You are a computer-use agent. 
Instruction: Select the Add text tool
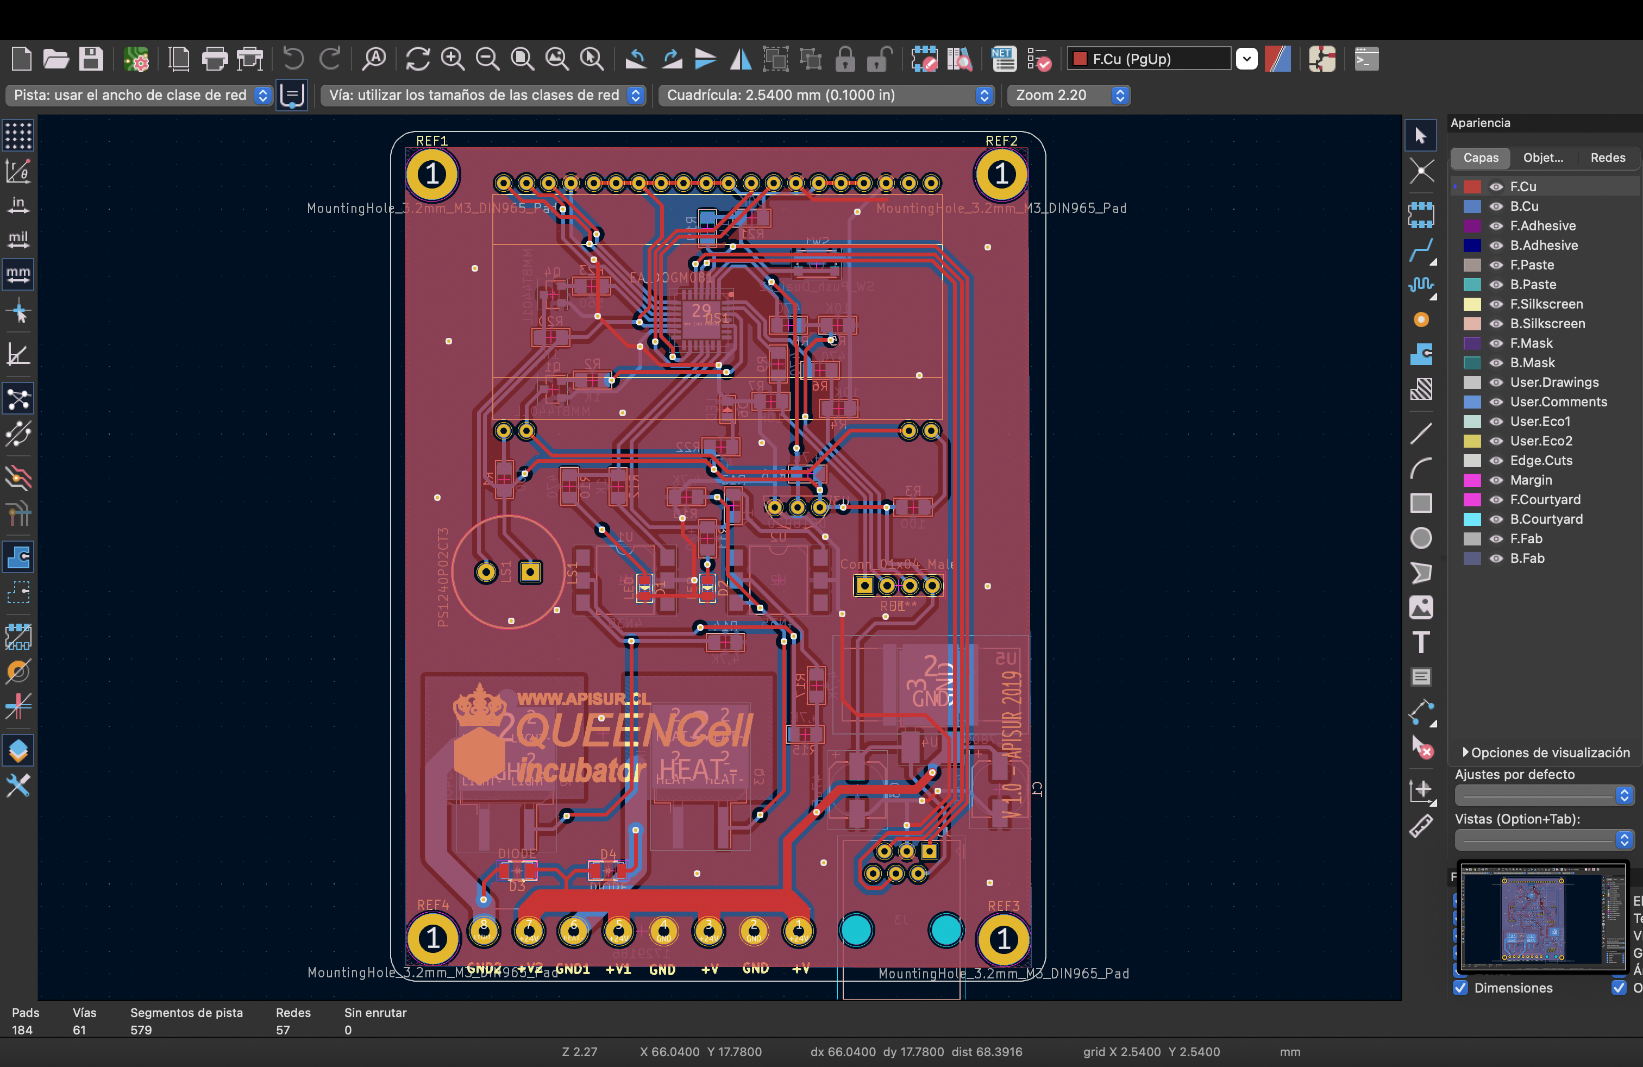tap(1421, 643)
